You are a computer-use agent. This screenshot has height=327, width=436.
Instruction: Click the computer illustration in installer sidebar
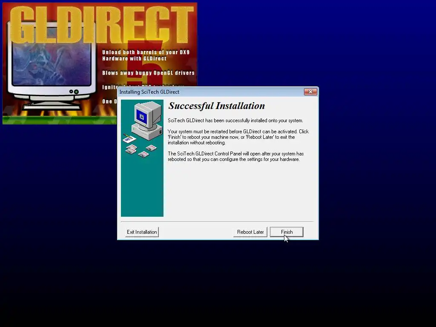(147, 120)
